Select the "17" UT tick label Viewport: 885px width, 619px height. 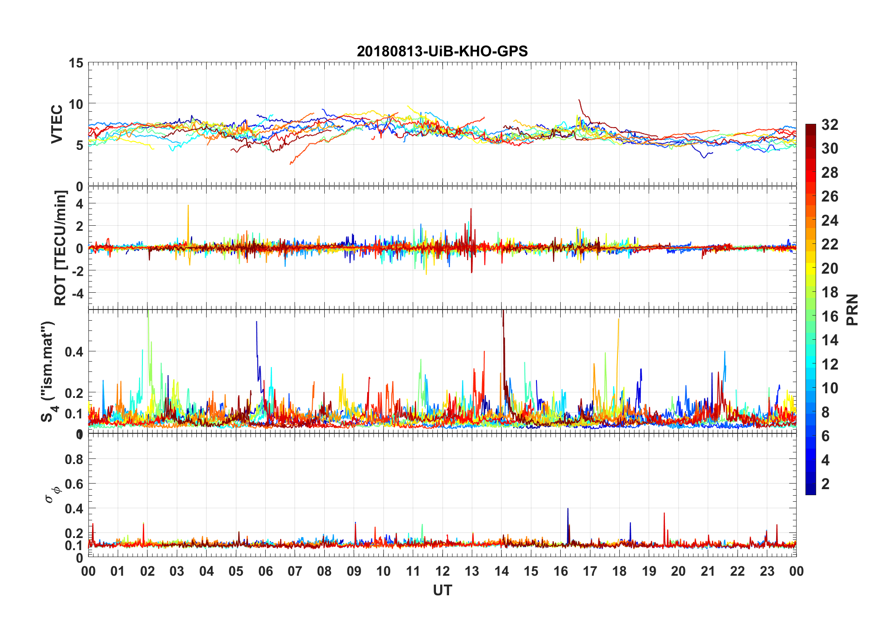(x=590, y=571)
